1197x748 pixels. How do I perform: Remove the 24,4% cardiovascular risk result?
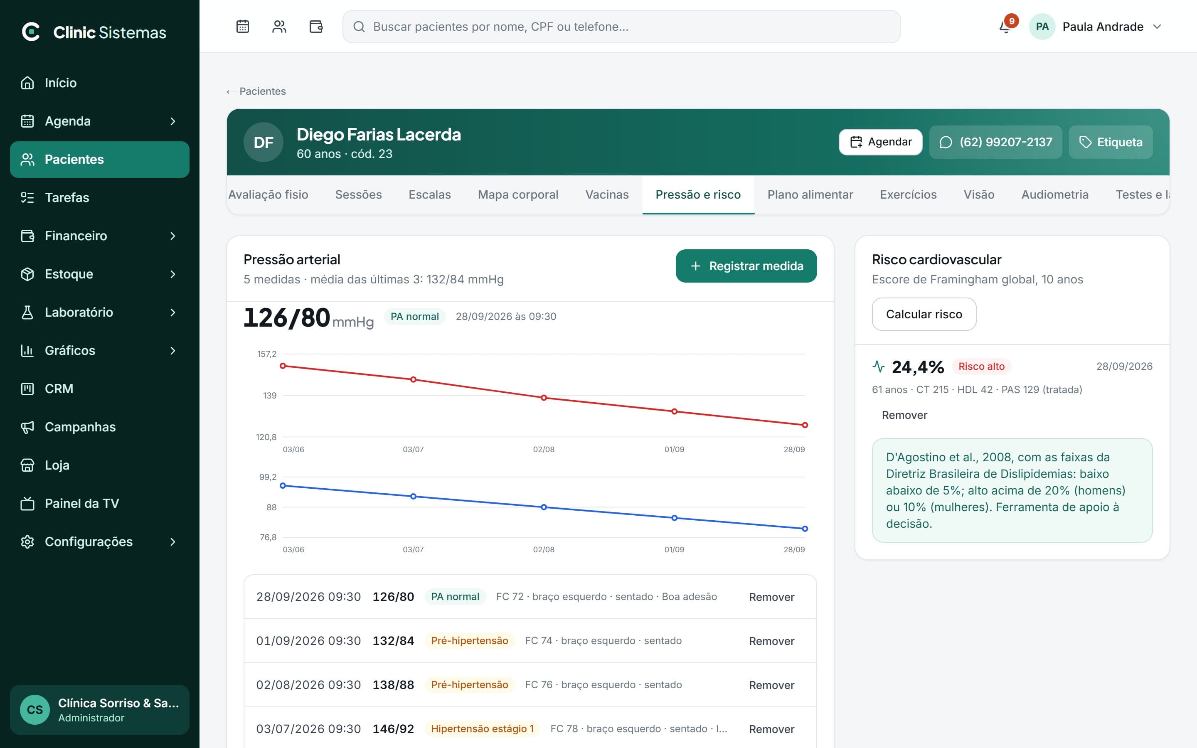904,415
